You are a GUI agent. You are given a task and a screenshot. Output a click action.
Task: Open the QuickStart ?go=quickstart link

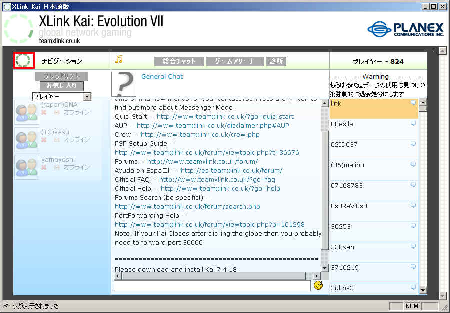click(225, 116)
